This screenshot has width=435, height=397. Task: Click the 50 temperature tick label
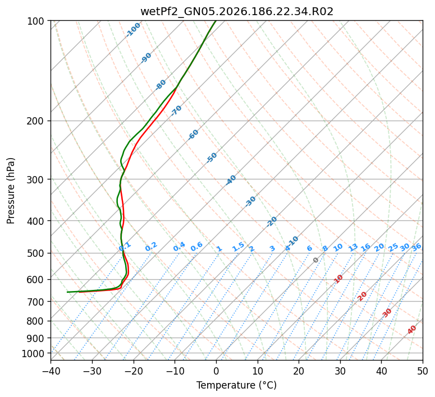423,371
